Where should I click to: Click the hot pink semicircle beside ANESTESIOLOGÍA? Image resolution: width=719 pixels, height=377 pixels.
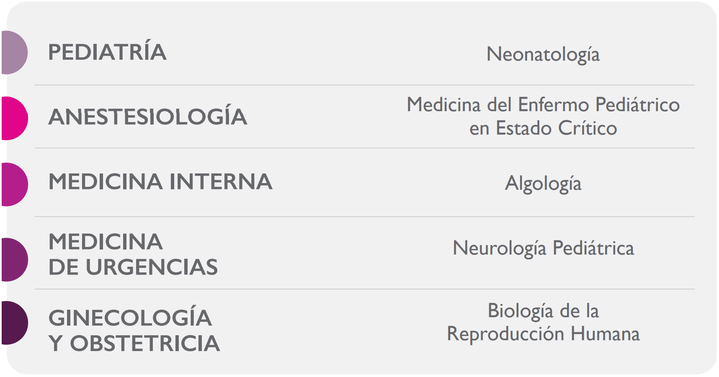pos(15,118)
